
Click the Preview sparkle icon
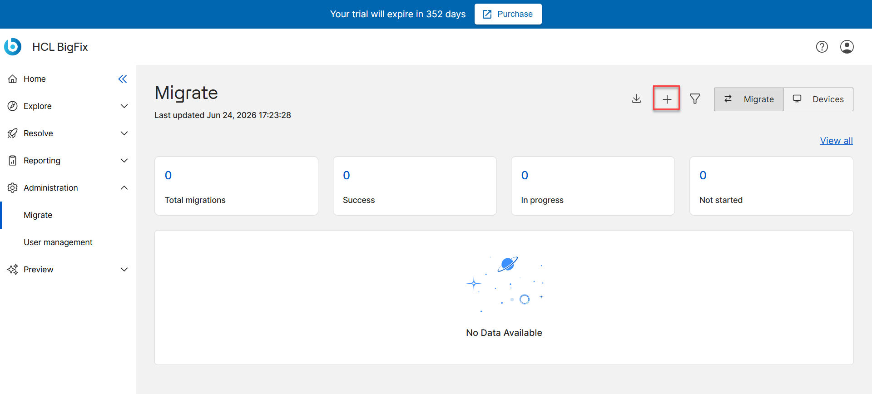point(13,270)
